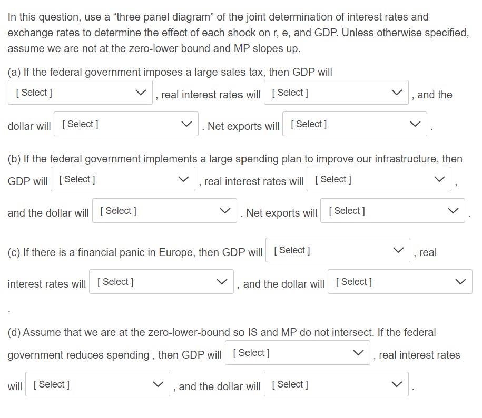The image size is (482, 418).
Task: Open the real interest rates dropdown in part (c)
Action: coord(161,281)
